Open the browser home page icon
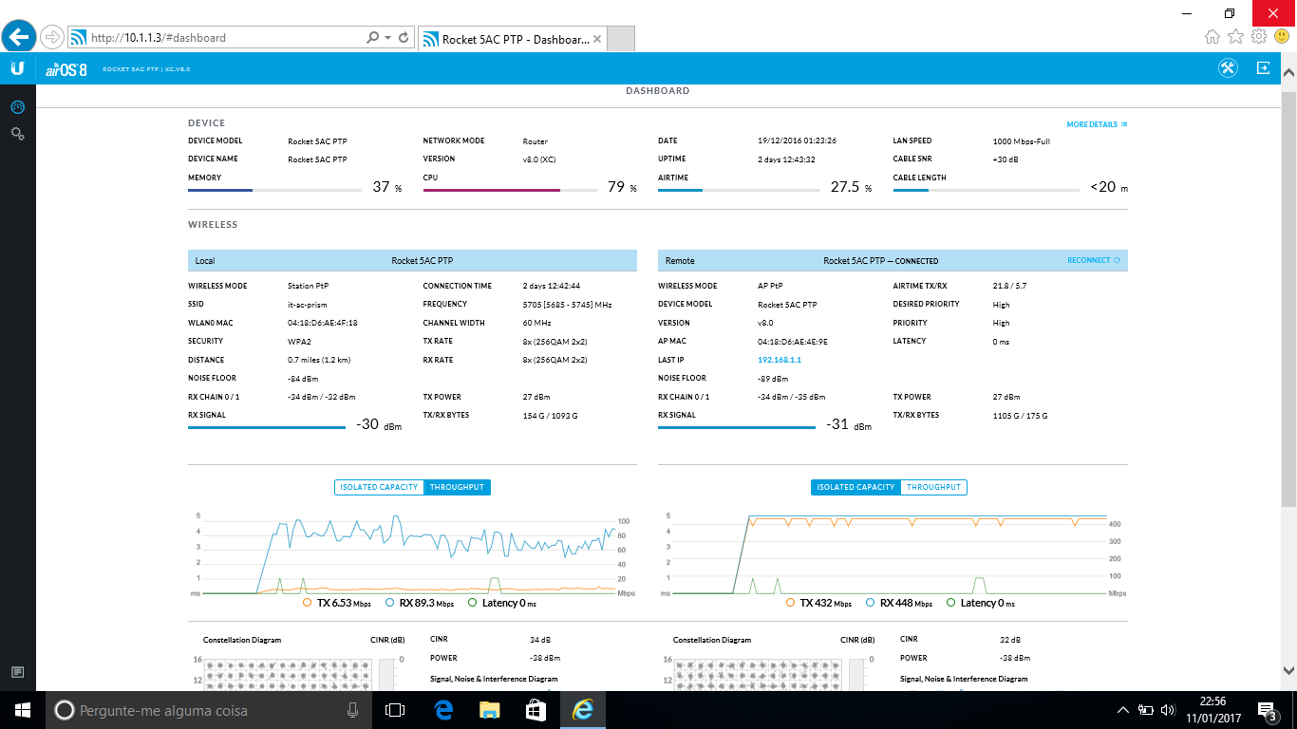This screenshot has width=1297, height=729. click(1212, 36)
